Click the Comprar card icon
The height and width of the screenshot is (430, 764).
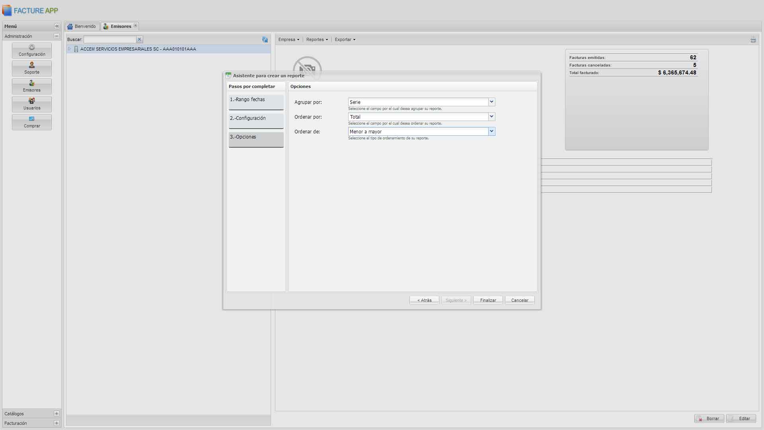point(32,119)
